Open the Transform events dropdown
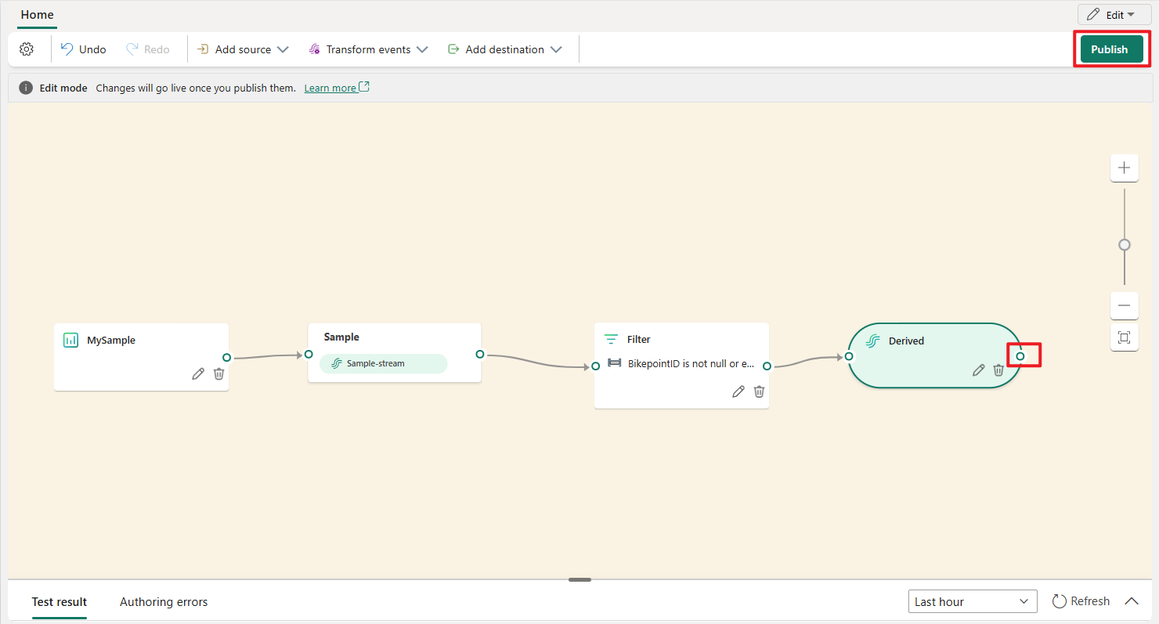The image size is (1159, 624). pyautogui.click(x=368, y=49)
